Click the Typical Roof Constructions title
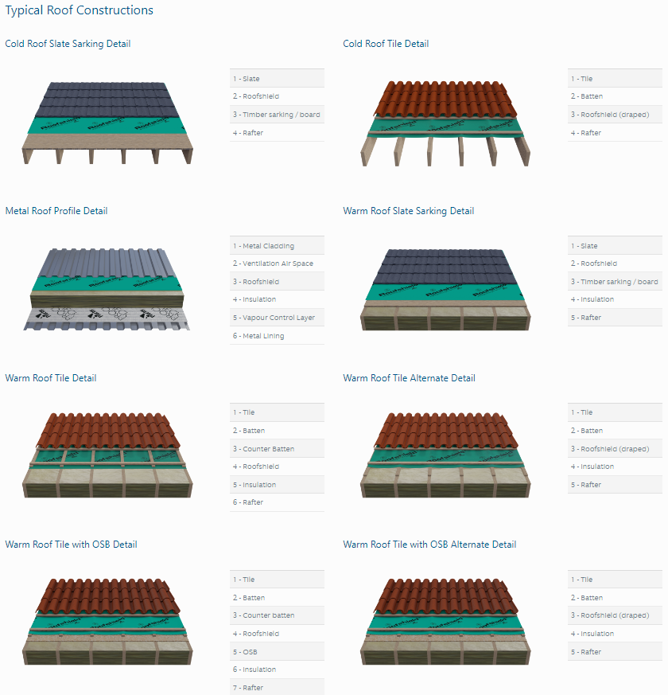The image size is (668, 695). coord(80,10)
